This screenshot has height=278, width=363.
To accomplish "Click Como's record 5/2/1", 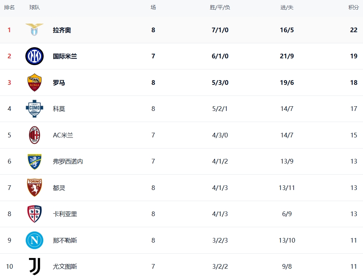I will pos(220,109).
